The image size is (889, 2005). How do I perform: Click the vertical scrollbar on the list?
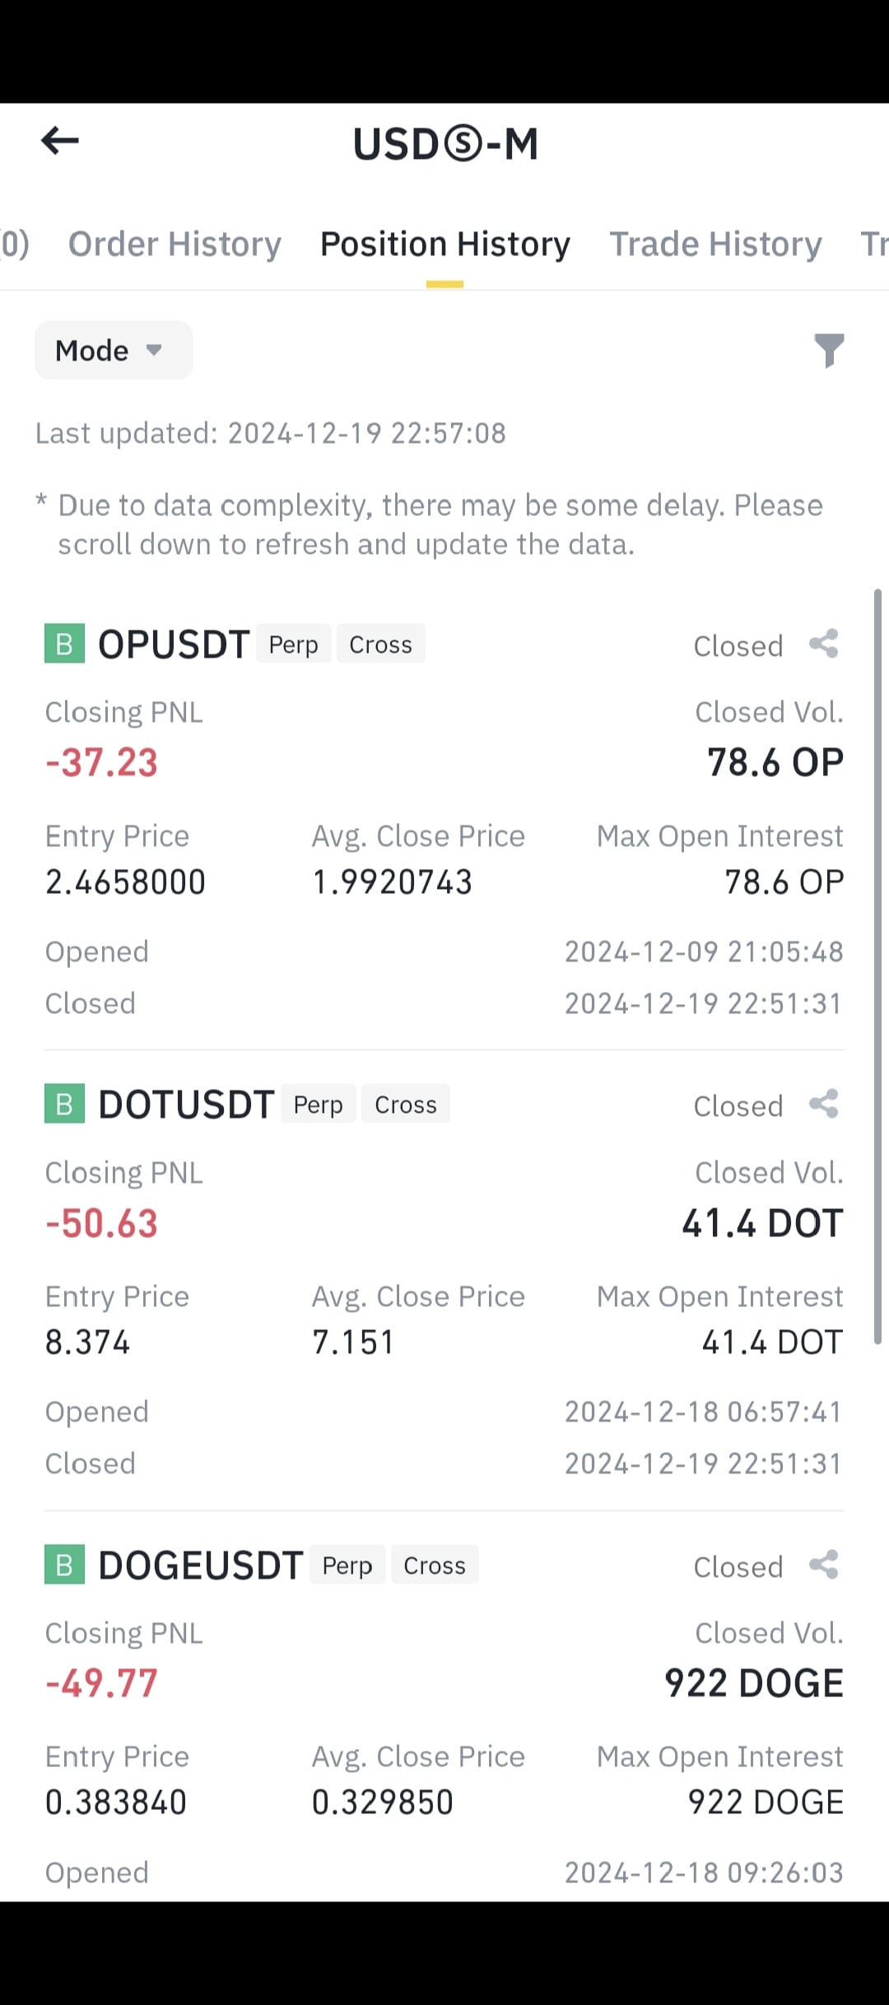877,967
